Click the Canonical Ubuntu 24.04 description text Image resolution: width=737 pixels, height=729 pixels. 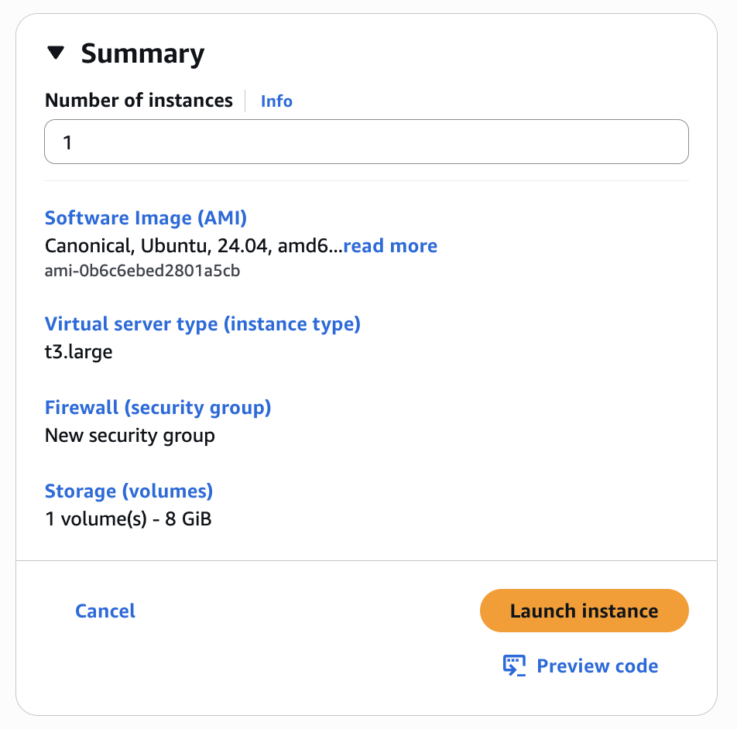tap(193, 246)
